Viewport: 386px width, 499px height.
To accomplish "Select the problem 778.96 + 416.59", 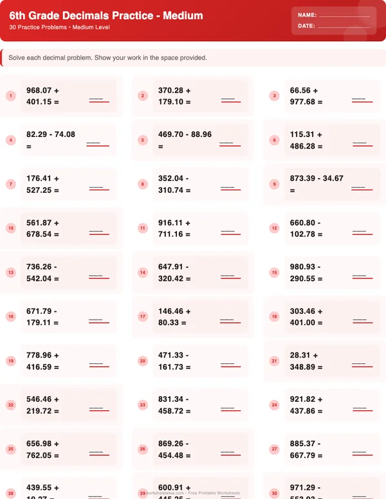I will [43, 361].
